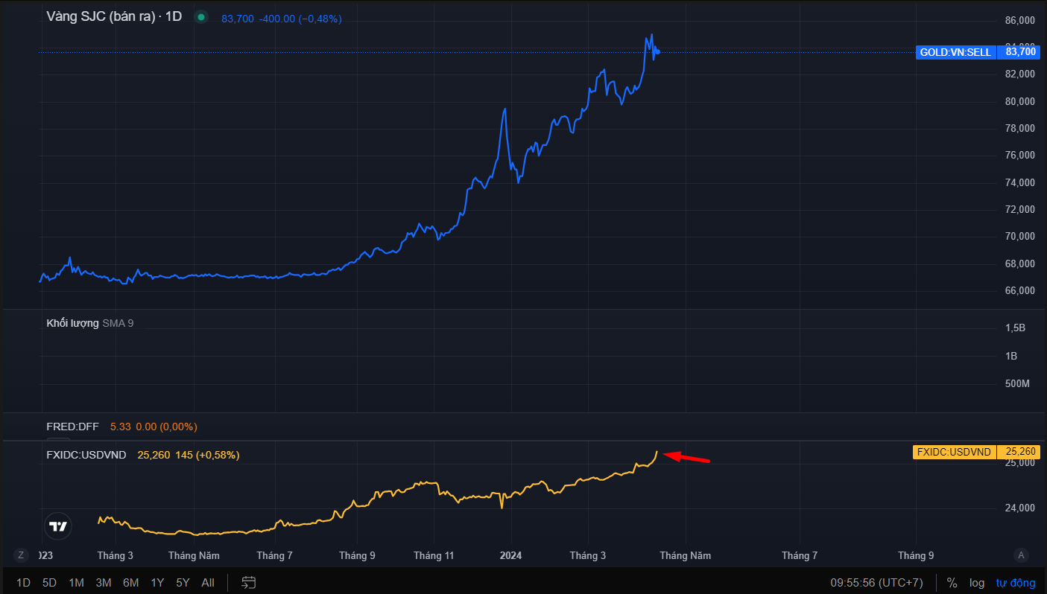This screenshot has width=1047, height=594.
Task: Select the 5Y time range
Action: 183,583
